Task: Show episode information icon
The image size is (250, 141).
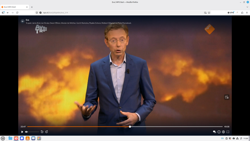Action: [x=219, y=132]
